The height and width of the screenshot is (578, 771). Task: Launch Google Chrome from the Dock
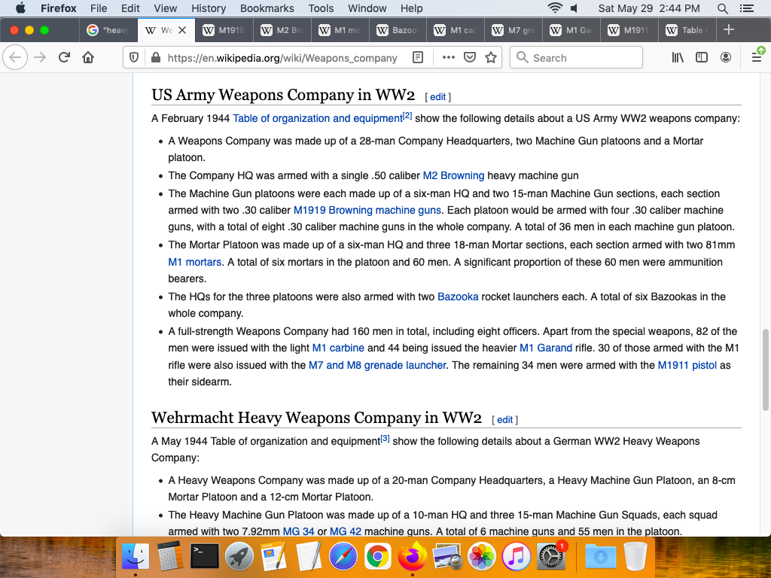[377, 558]
